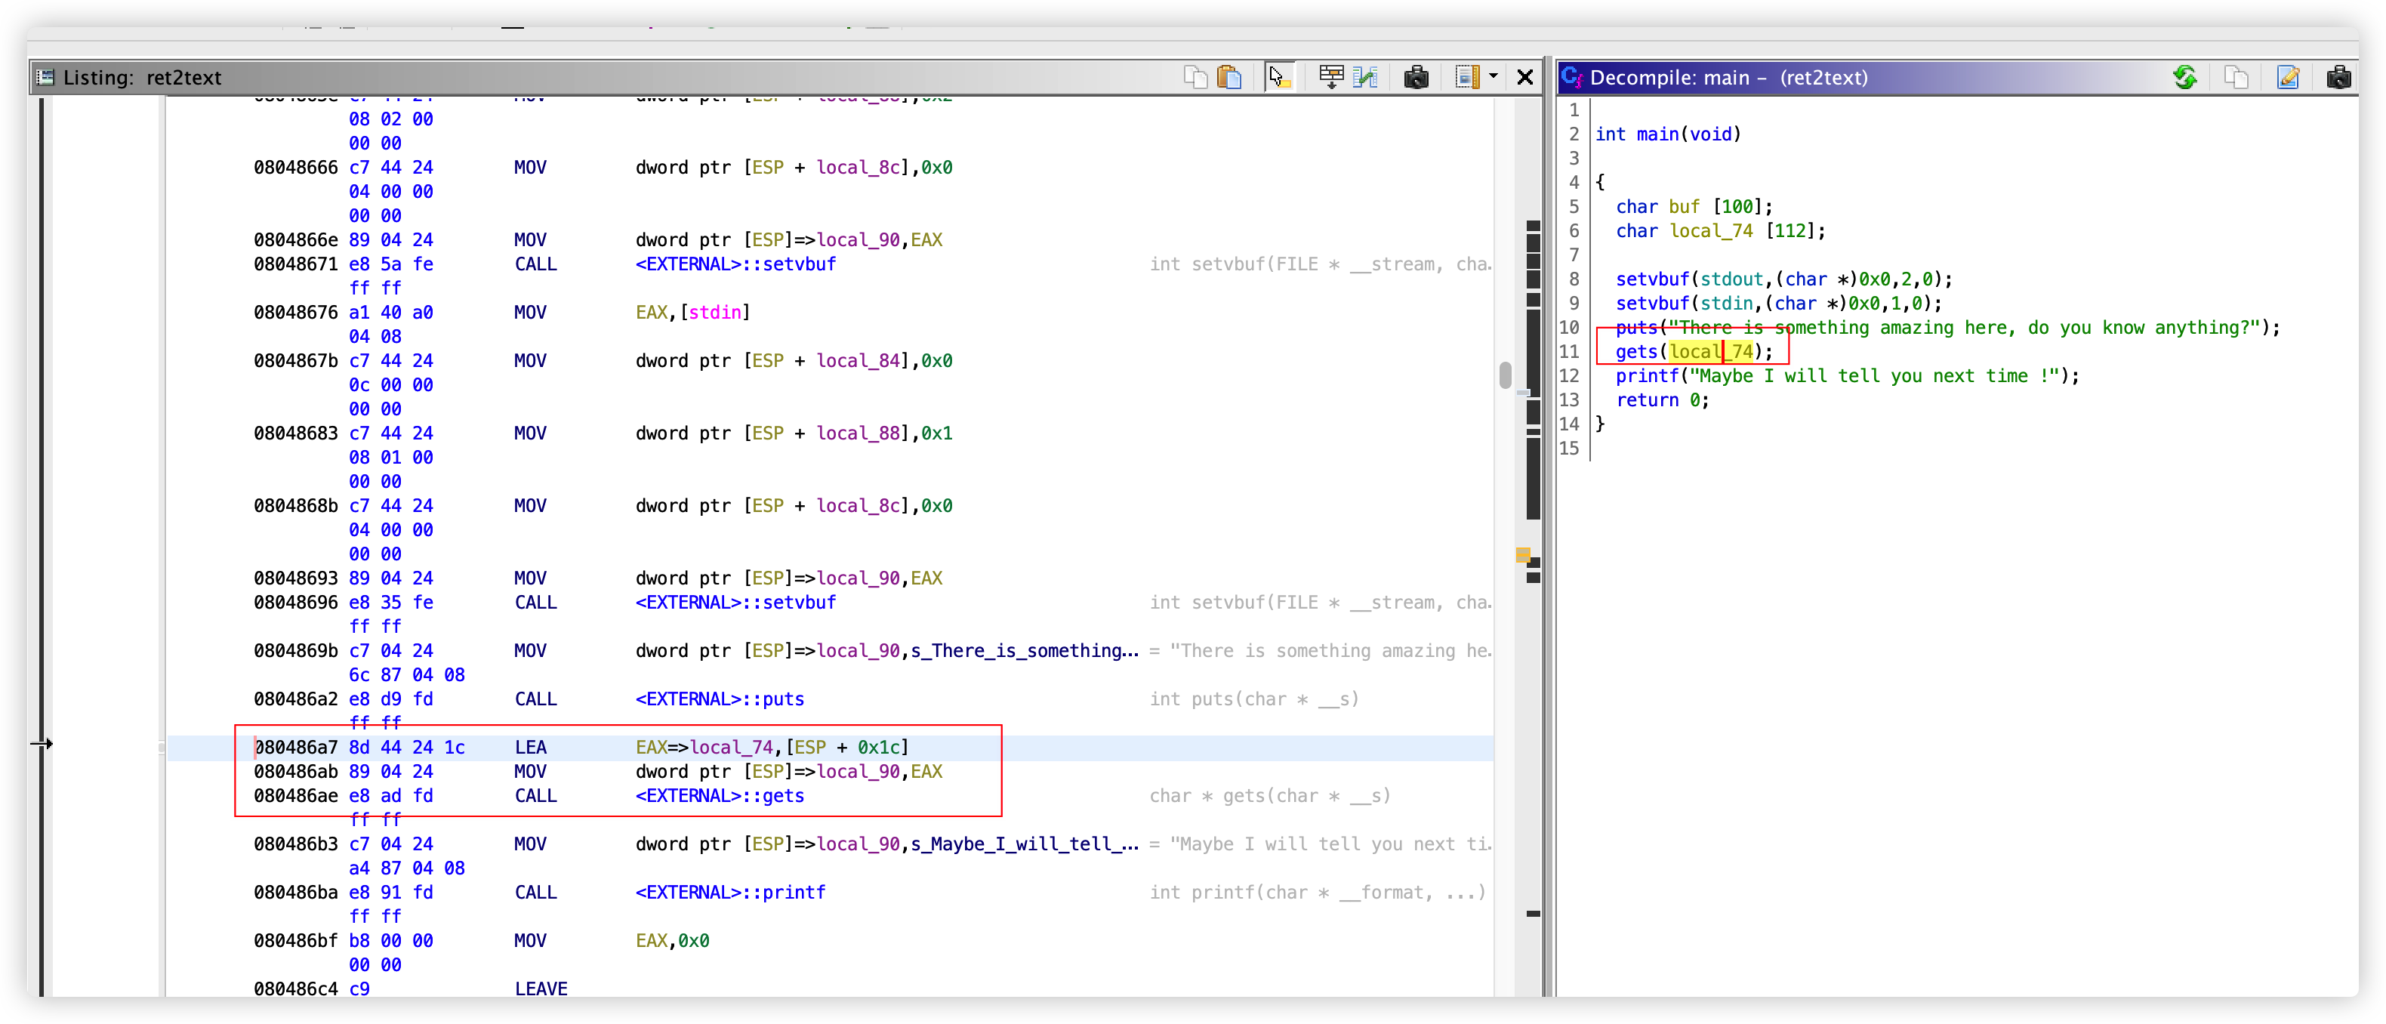This screenshot has height=1024, width=2386.
Task: Take a snapshot of the Decompile view
Action: [2338, 77]
